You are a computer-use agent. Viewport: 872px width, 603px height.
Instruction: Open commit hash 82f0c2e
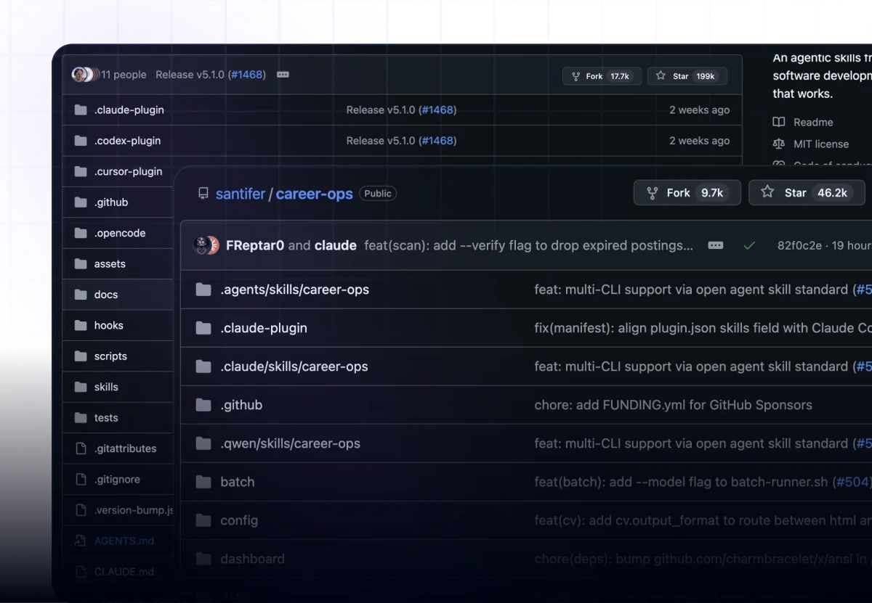click(x=800, y=245)
